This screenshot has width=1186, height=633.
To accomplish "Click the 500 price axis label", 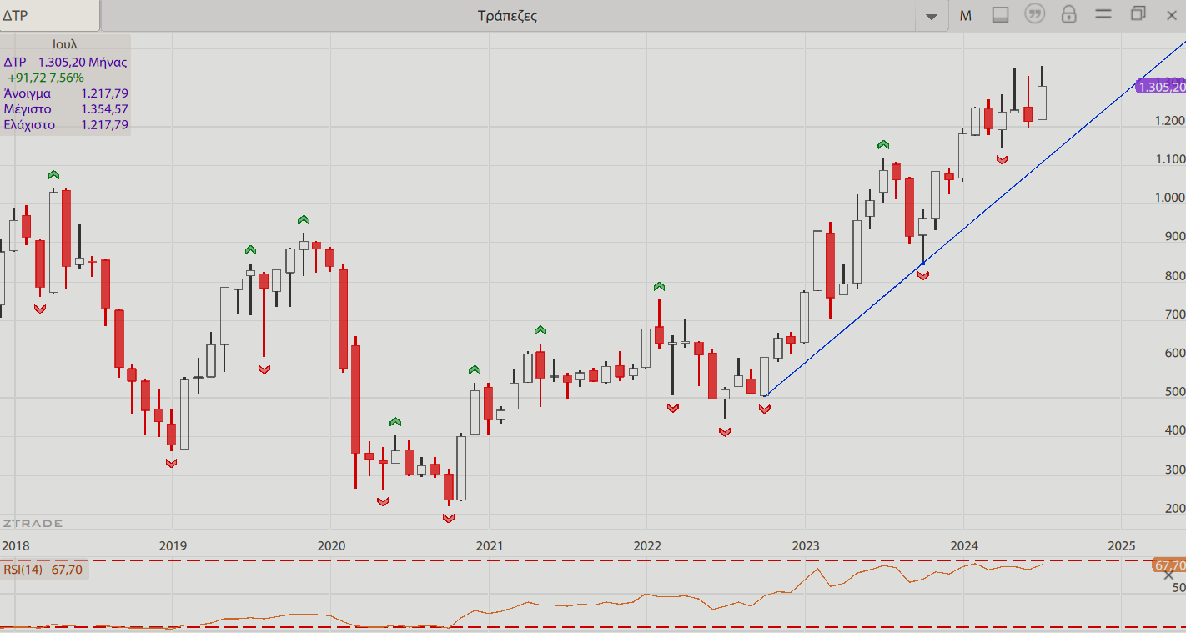I will click(x=1175, y=392).
